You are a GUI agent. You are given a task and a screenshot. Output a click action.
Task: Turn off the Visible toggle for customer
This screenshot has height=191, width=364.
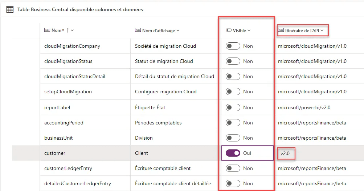point(233,153)
